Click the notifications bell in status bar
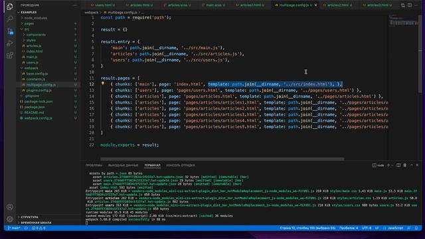The image size is (425, 239). [x=416, y=228]
